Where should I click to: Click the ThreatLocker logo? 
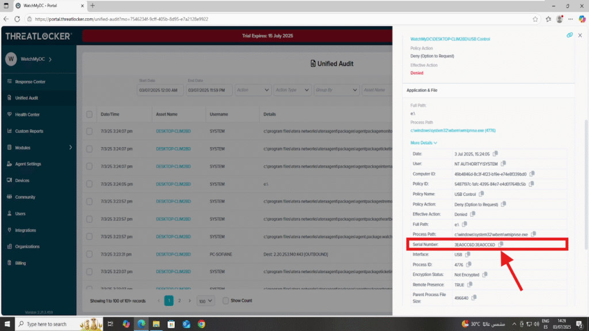[x=39, y=36]
